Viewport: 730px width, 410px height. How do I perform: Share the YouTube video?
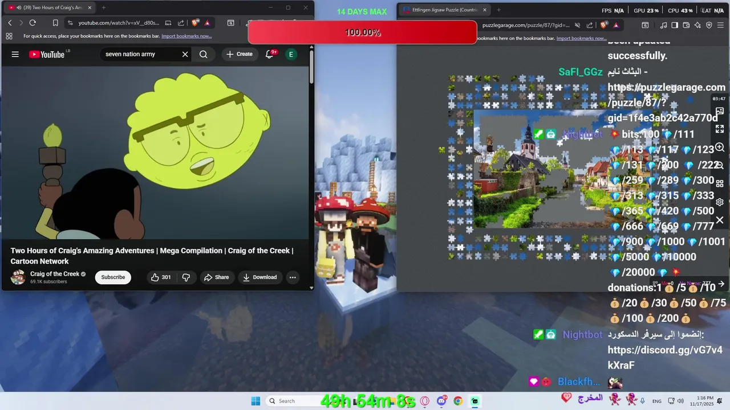coord(216,277)
